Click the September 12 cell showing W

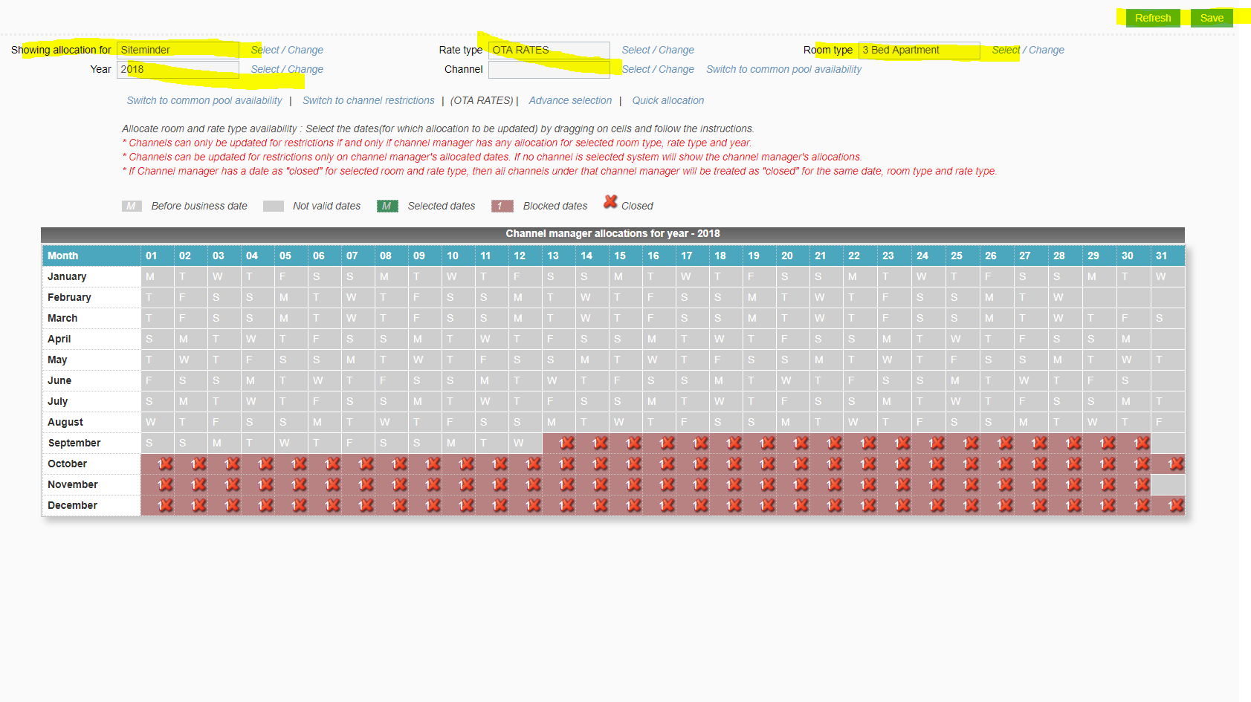(526, 443)
